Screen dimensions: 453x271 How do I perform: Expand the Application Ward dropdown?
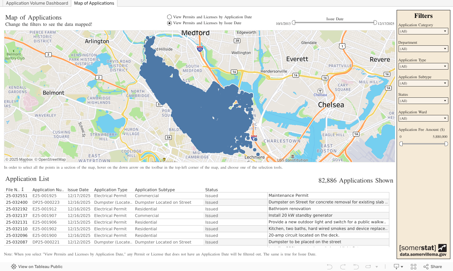click(x=423, y=118)
